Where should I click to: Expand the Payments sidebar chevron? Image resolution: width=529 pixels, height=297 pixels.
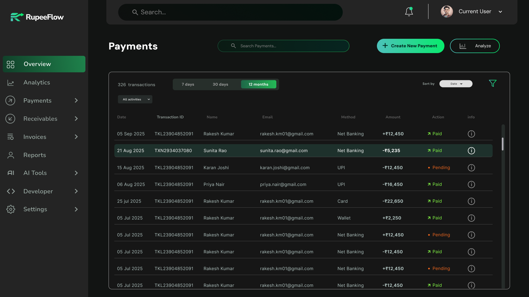76,101
